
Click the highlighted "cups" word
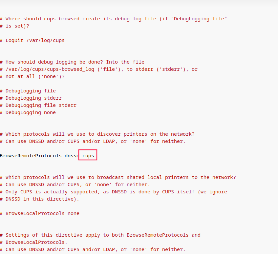[88, 156]
